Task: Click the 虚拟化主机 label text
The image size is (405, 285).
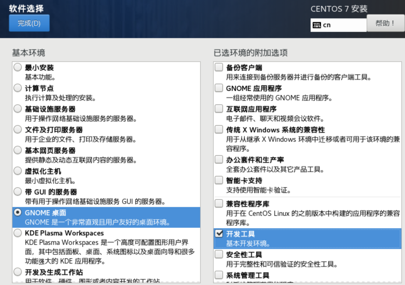Action: (43, 171)
